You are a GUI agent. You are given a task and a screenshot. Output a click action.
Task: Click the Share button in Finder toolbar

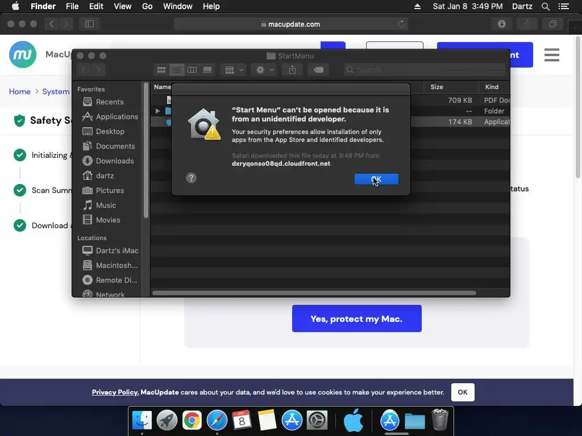point(292,70)
